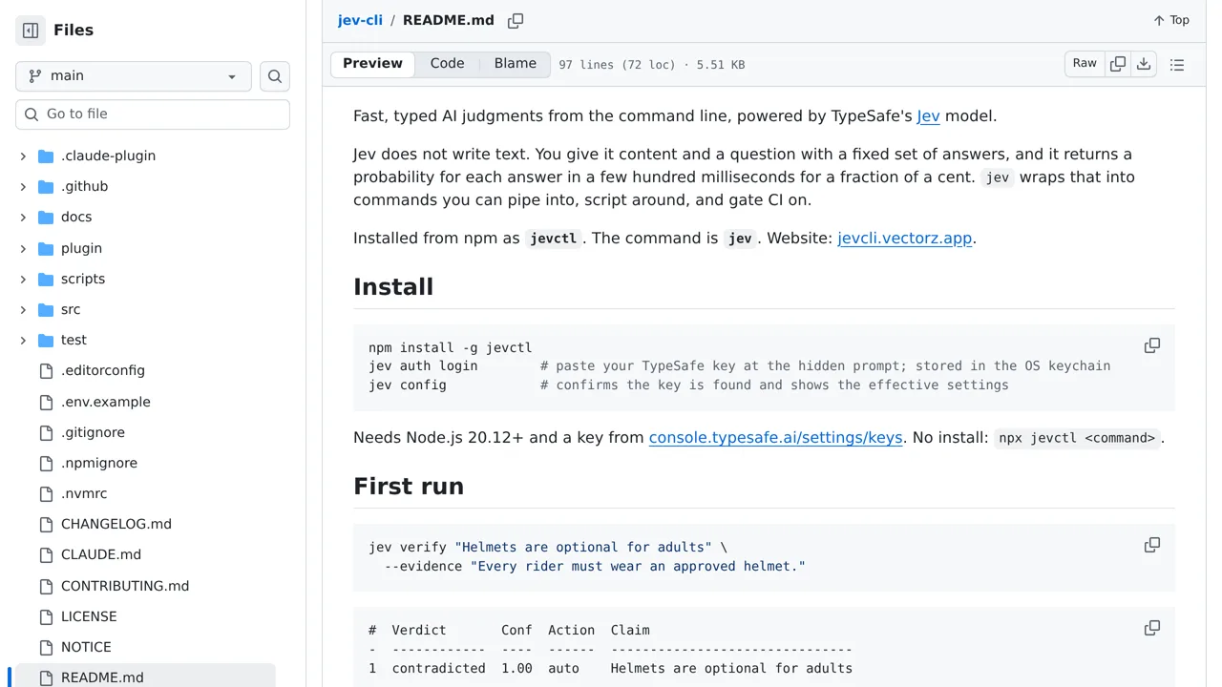Open the .gitignore file

coord(93,432)
